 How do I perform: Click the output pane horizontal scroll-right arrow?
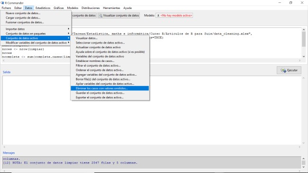[x=299, y=147]
